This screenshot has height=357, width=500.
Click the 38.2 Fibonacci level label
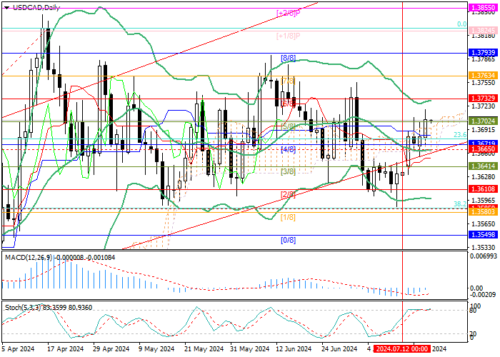point(460,203)
